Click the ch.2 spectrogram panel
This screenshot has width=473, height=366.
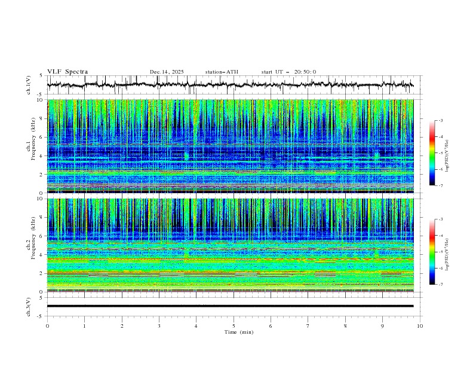[230, 245]
